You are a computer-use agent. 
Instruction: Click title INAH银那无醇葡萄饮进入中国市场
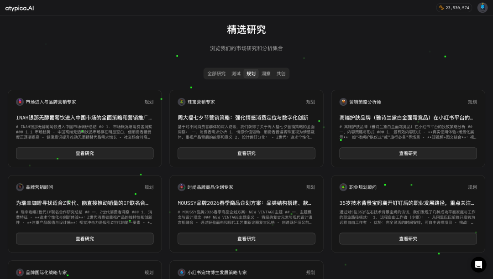(x=84, y=118)
